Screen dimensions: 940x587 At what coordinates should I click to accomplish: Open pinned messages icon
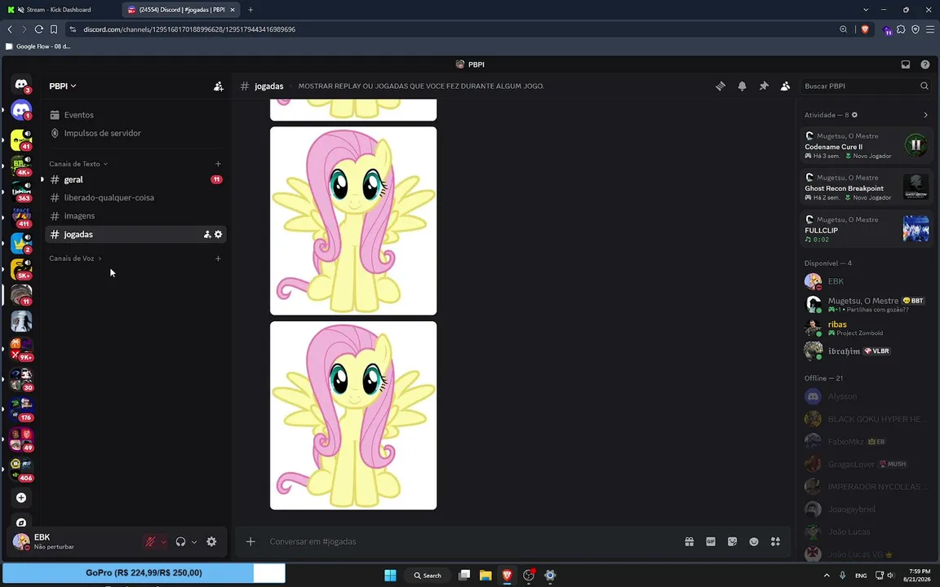764,86
